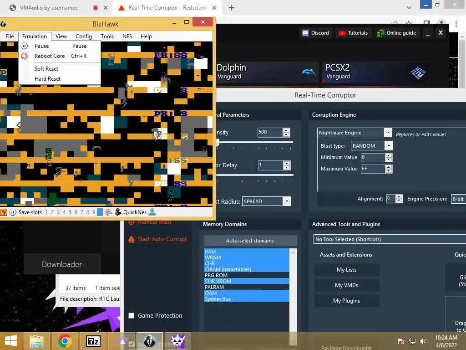This screenshot has height=350, width=466.
Task: Open 7-Zip from the taskbar
Action: [93, 341]
